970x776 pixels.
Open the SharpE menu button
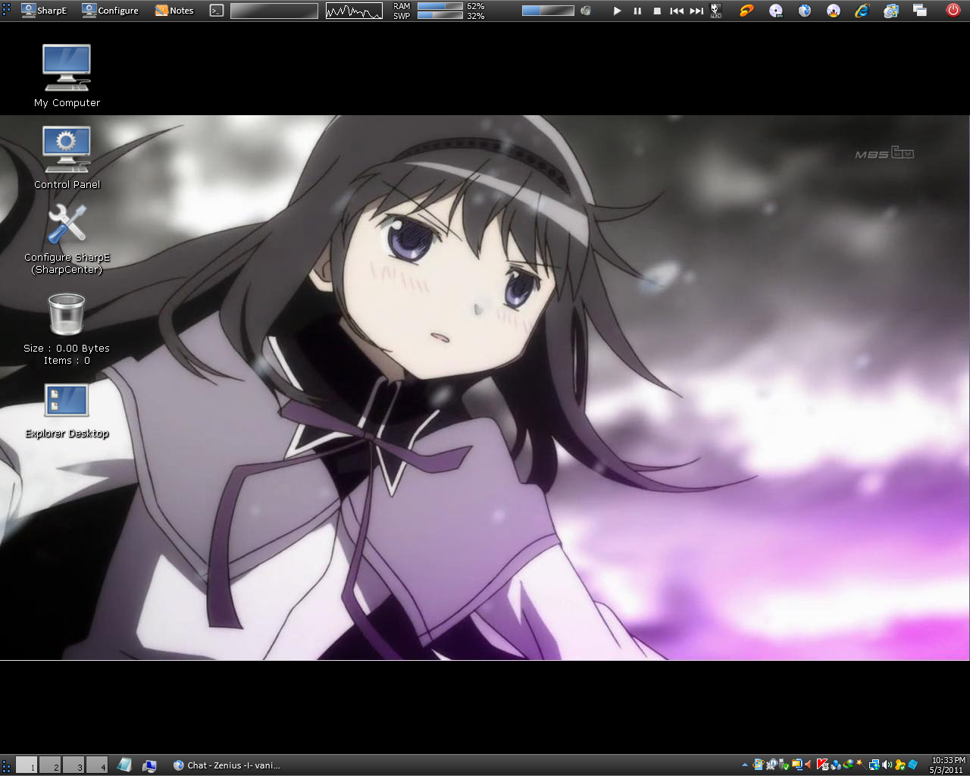44,11
